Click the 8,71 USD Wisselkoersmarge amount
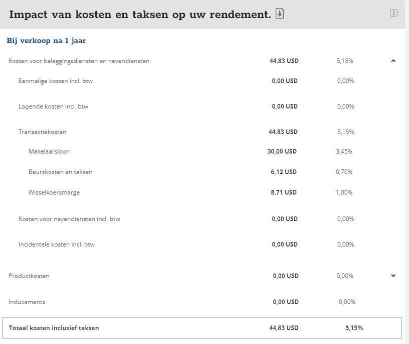The image size is (409, 344). click(x=284, y=192)
